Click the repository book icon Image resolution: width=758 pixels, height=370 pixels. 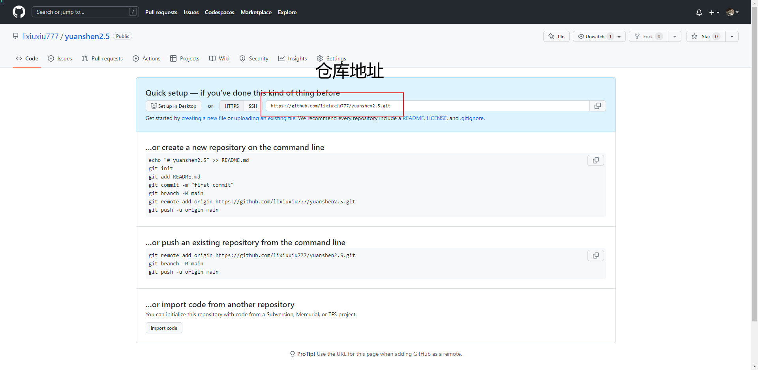point(16,36)
